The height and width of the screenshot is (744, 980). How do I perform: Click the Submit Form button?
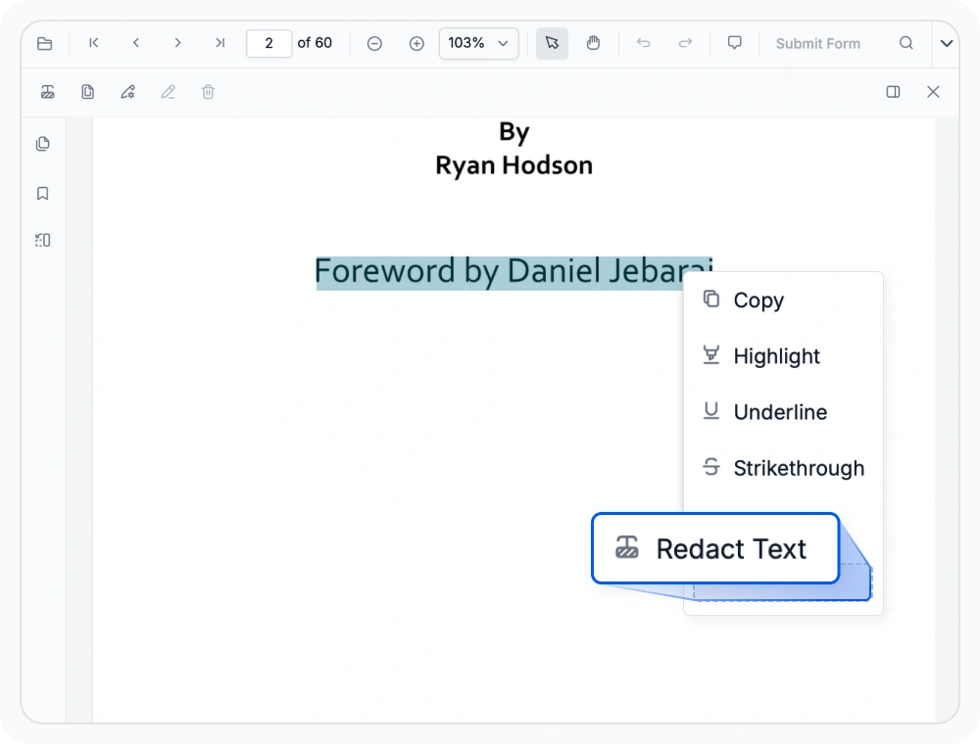click(817, 44)
